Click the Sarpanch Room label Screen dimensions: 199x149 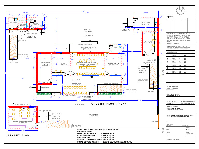click(113, 64)
